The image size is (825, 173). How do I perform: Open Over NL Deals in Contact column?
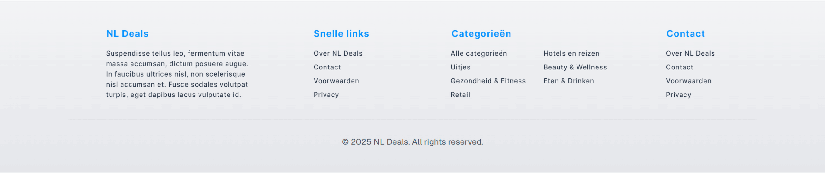(690, 54)
